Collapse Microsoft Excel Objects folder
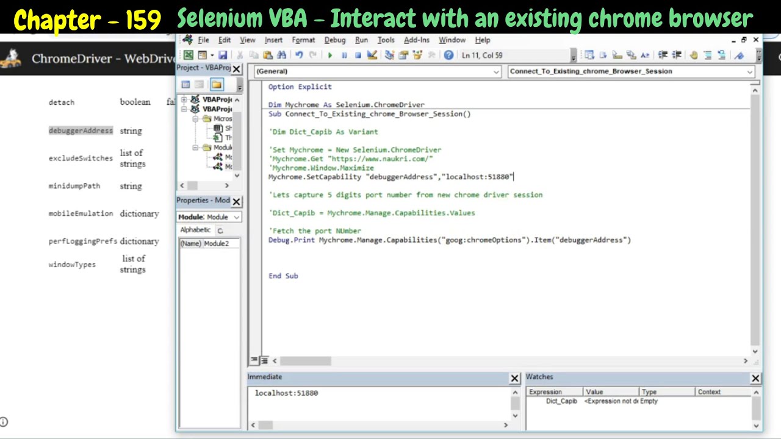Image resolution: width=781 pixels, height=439 pixels. 196,119
